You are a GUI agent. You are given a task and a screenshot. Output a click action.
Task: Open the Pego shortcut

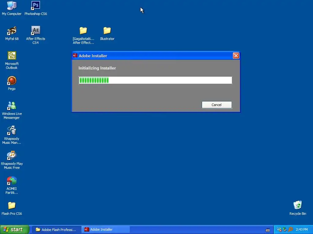coord(12,83)
